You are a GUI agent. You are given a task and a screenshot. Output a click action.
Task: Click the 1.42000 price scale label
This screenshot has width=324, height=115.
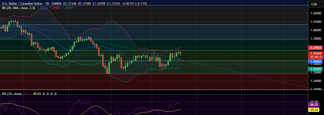[316, 13]
